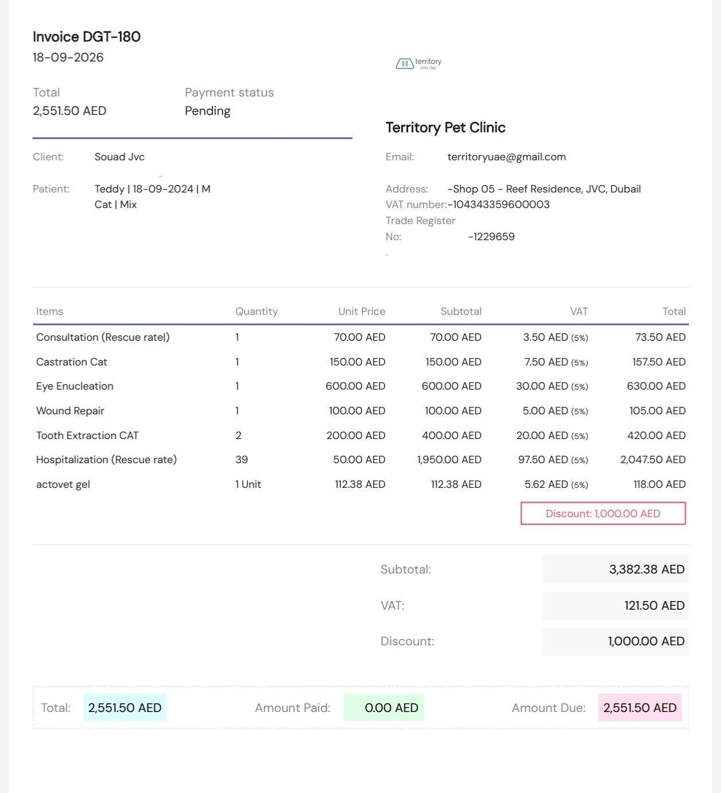Open the territoryuae@gmail.com email address
This screenshot has width=721, height=793.
[x=506, y=157]
